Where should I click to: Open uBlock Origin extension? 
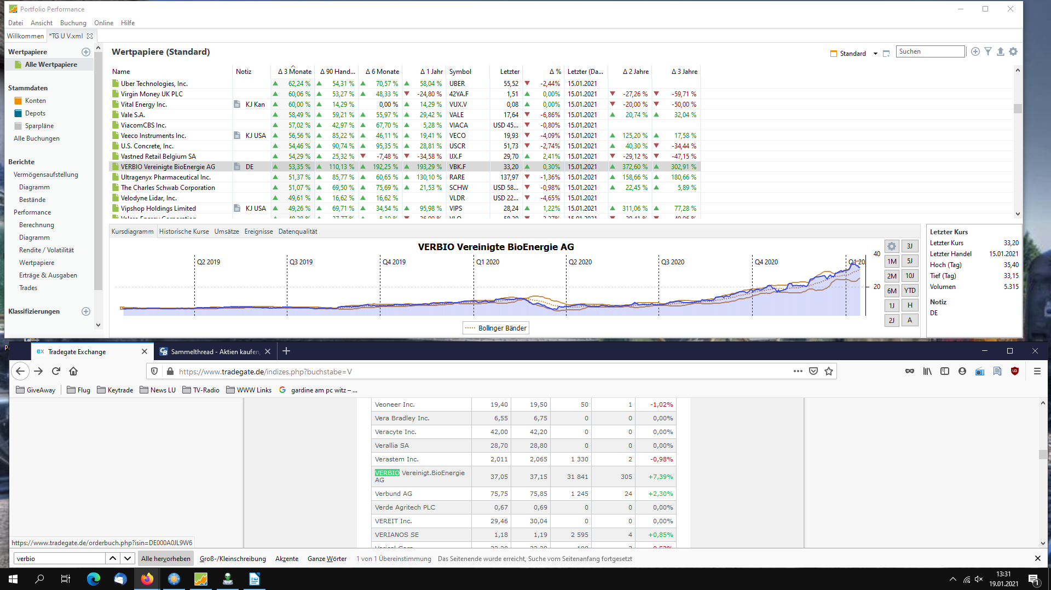(1015, 371)
